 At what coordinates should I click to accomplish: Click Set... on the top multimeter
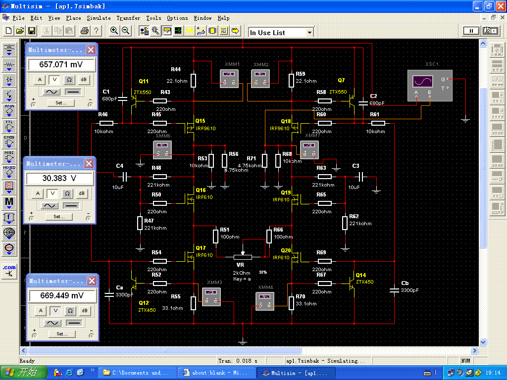click(x=61, y=103)
